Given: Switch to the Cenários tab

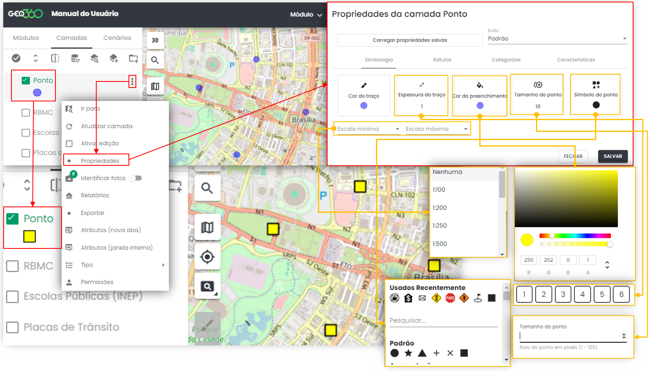Looking at the screenshot, I should [x=117, y=38].
